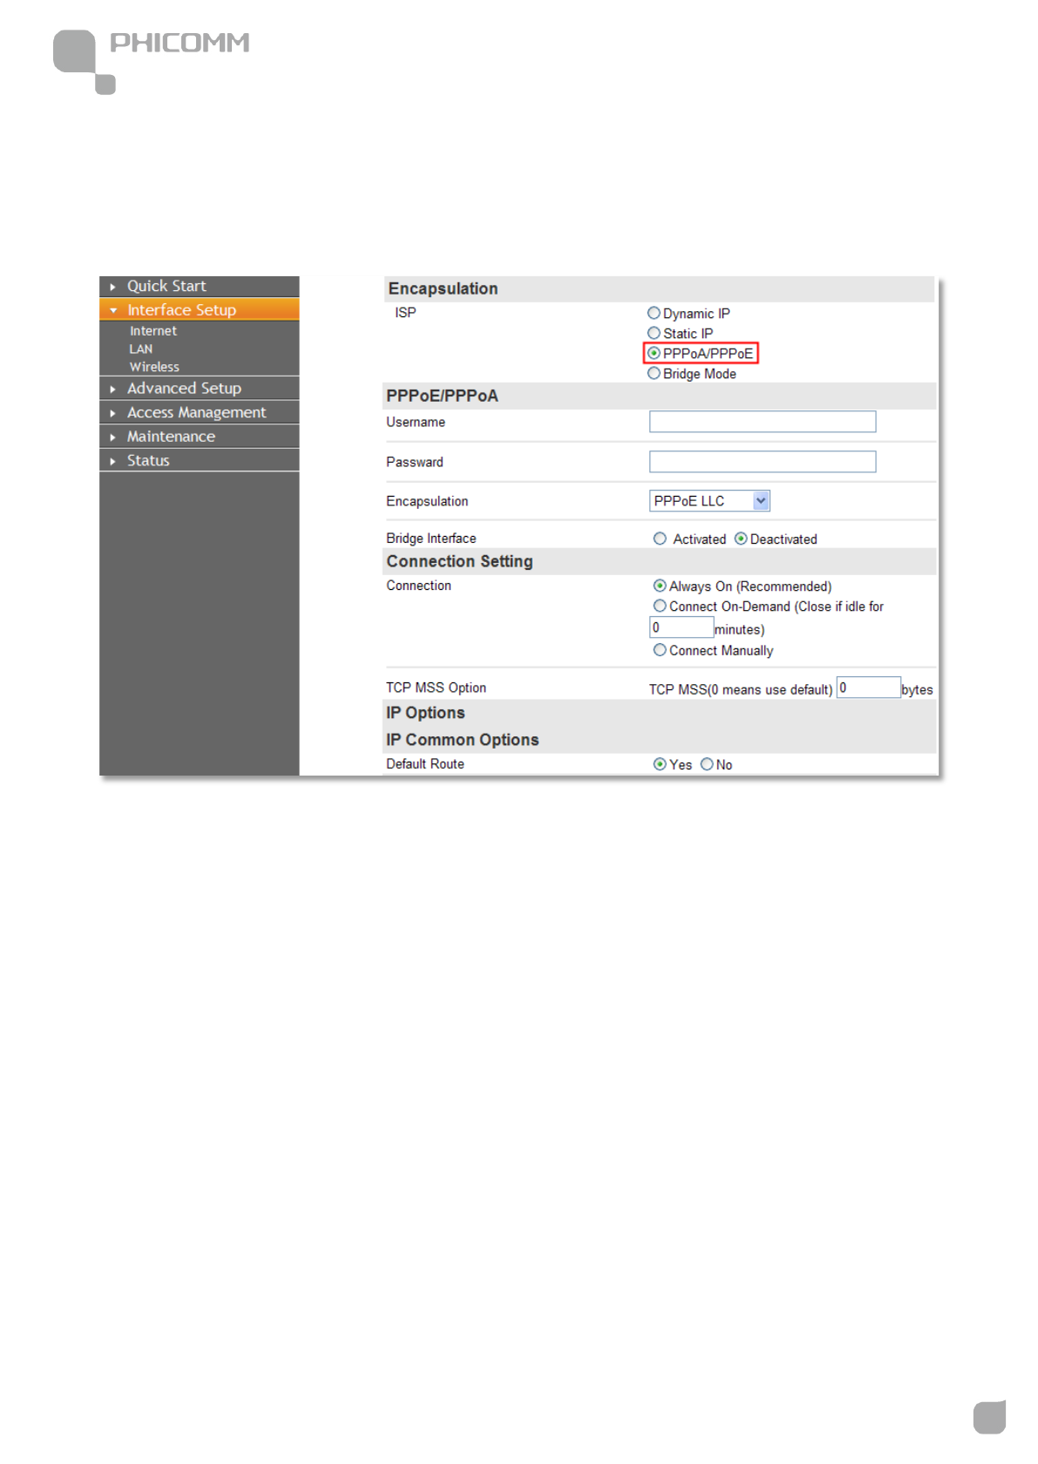1038x1464 pixels.
Task: Select the Static IP radio button
Action: pos(654,333)
